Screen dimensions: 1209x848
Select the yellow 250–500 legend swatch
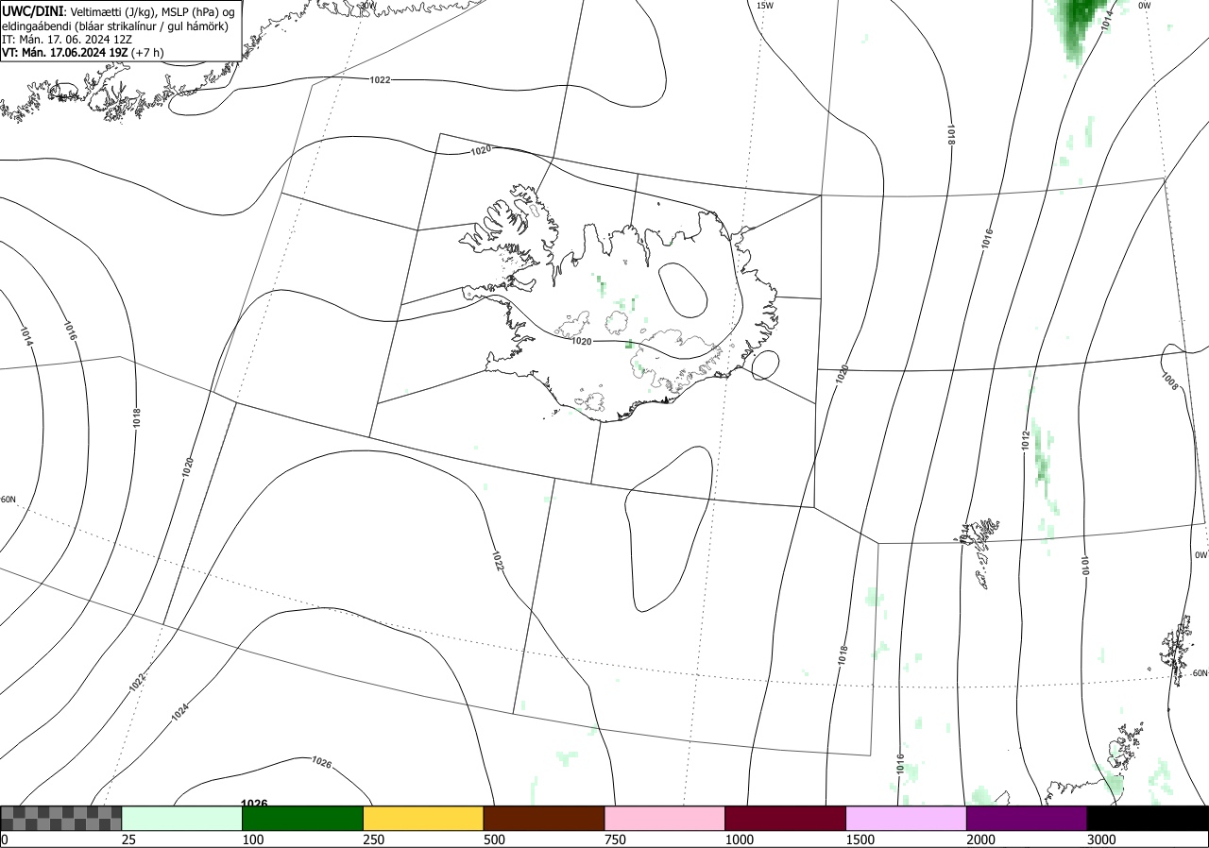pyautogui.click(x=423, y=818)
